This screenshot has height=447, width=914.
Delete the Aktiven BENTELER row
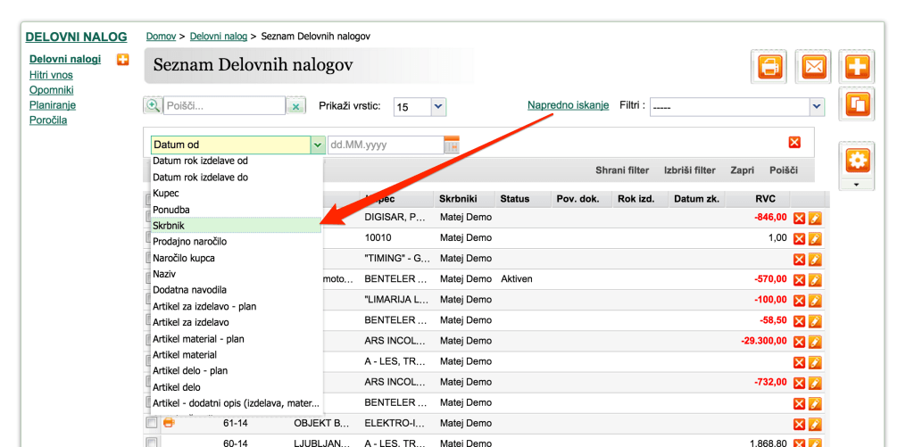[800, 280]
